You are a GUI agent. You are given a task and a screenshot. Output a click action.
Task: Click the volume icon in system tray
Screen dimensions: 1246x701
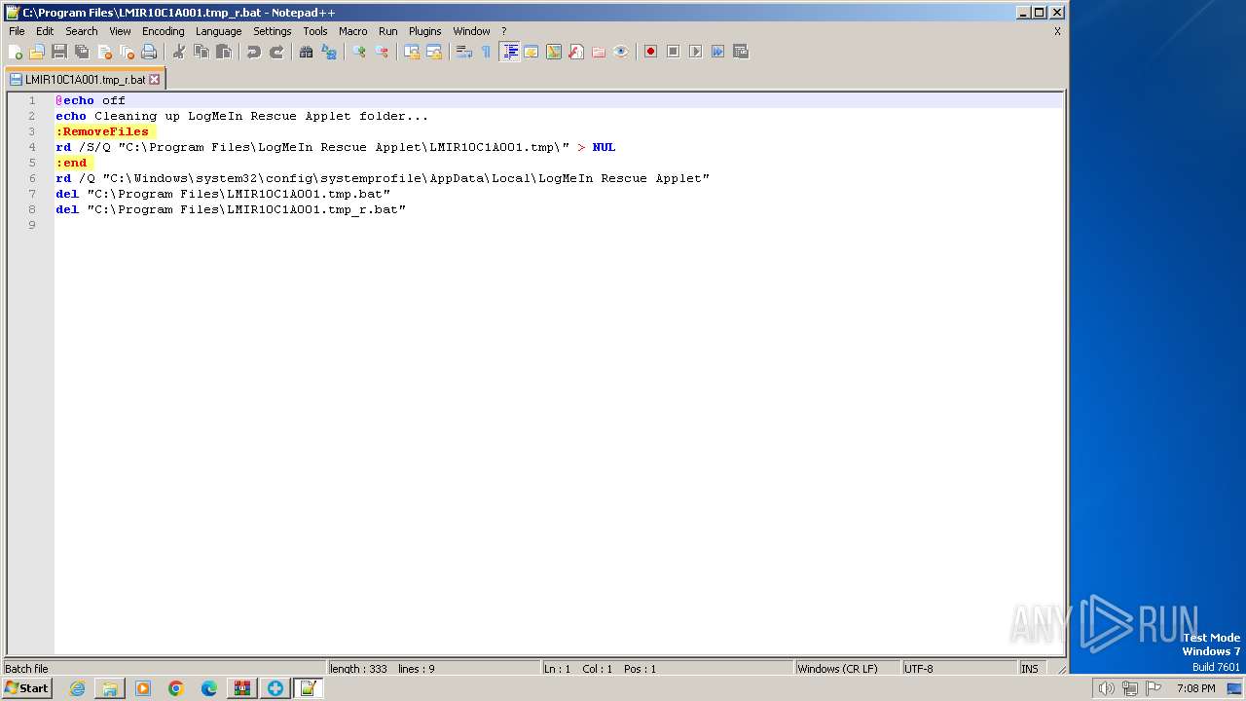(x=1106, y=688)
